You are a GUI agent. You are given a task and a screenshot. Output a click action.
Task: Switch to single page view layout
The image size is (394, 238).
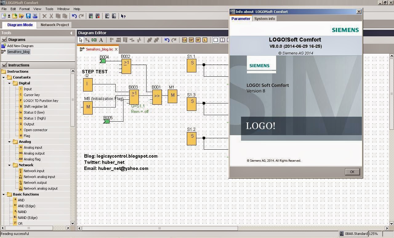pos(215,40)
